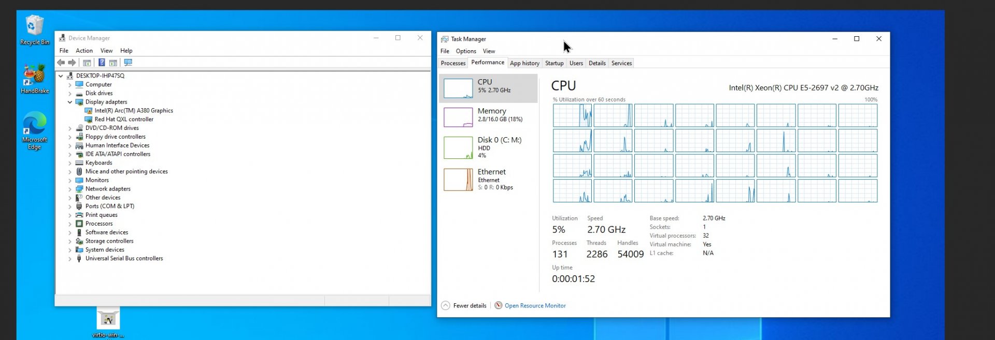Expand the Software devices category
The height and width of the screenshot is (340, 995).
click(x=70, y=233)
